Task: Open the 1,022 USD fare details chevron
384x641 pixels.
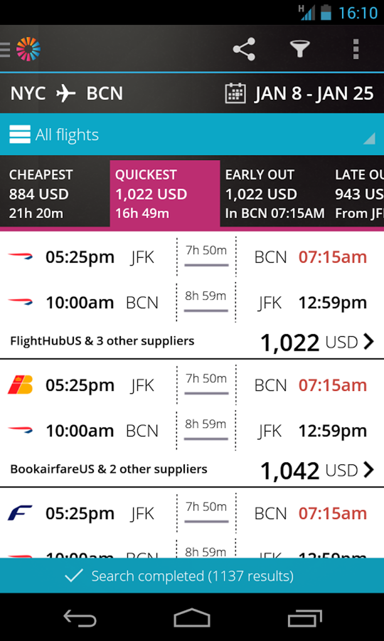Action: point(369,342)
